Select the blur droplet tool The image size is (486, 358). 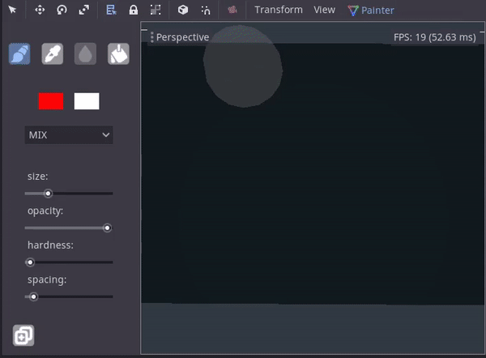85,53
